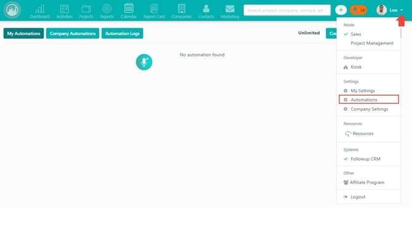Image resolution: width=412 pixels, height=231 pixels.
Task: Open the Companies building icon
Action: pos(181,9)
